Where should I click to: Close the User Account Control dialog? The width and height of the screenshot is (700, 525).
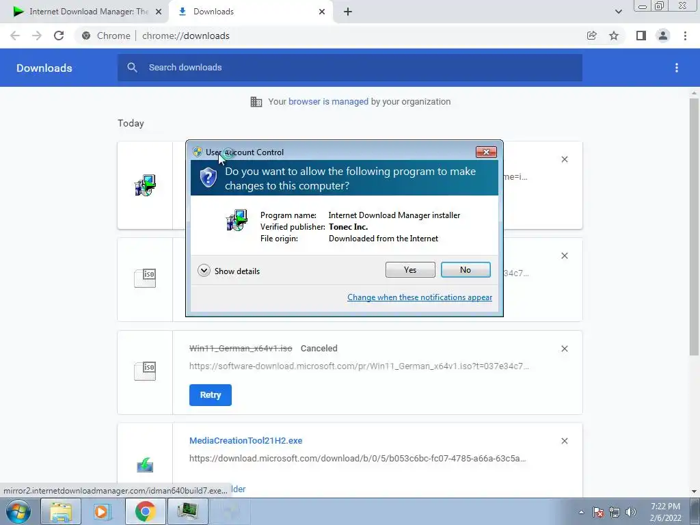click(486, 152)
